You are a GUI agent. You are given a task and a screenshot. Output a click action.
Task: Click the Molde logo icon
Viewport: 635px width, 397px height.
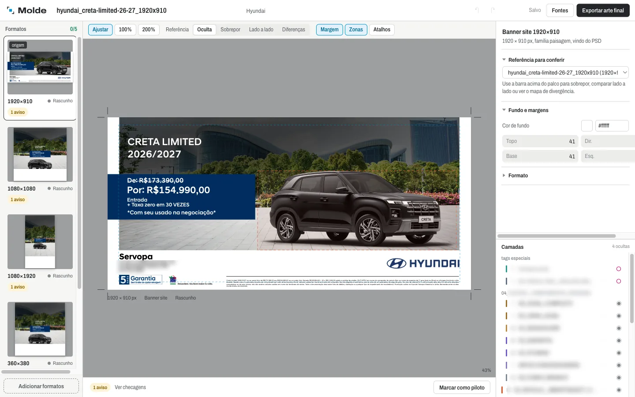click(x=11, y=10)
